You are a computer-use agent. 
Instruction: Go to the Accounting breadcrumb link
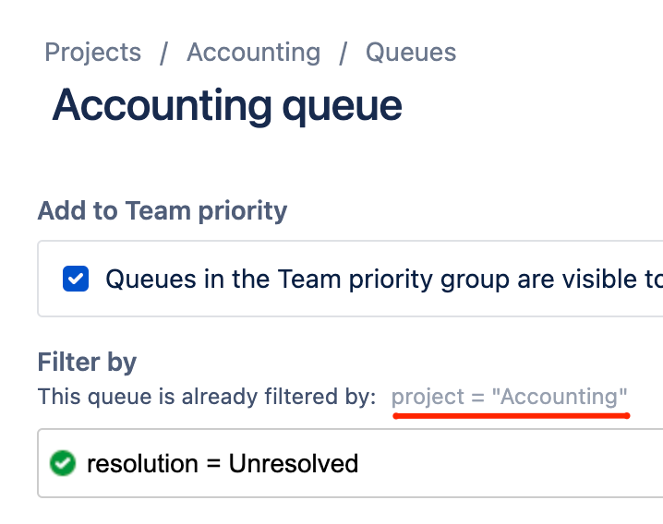point(254,53)
